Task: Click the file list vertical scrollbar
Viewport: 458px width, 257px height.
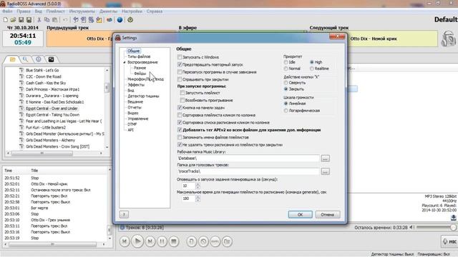Action: [107, 109]
